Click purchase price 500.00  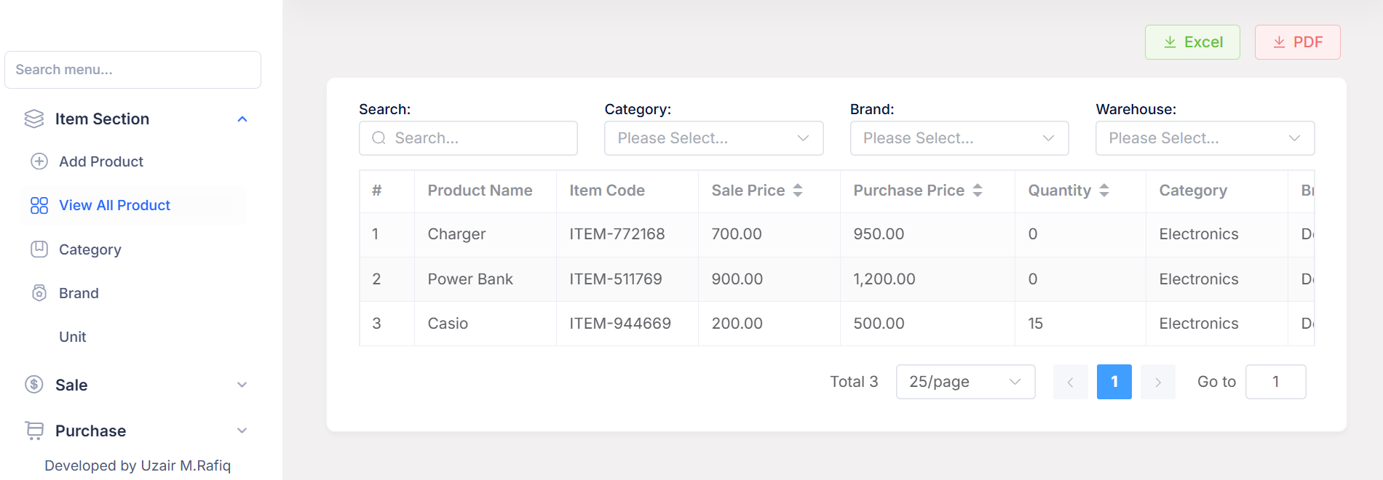click(879, 324)
